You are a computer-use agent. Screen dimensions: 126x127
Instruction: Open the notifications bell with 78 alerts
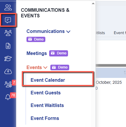(8, 97)
